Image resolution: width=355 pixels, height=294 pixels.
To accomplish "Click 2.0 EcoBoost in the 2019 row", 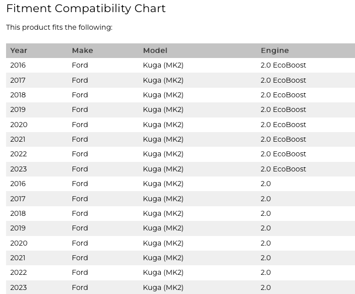I will click(x=283, y=109).
